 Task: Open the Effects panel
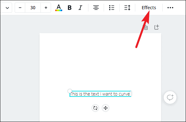149,8
